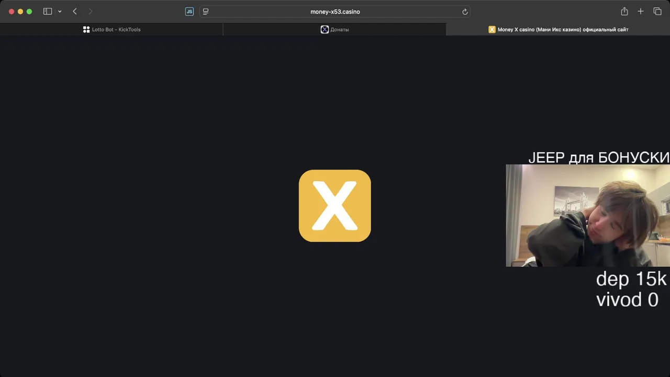Viewport: 670px width, 377px height.
Task: Show the tab overview
Action: click(x=657, y=12)
